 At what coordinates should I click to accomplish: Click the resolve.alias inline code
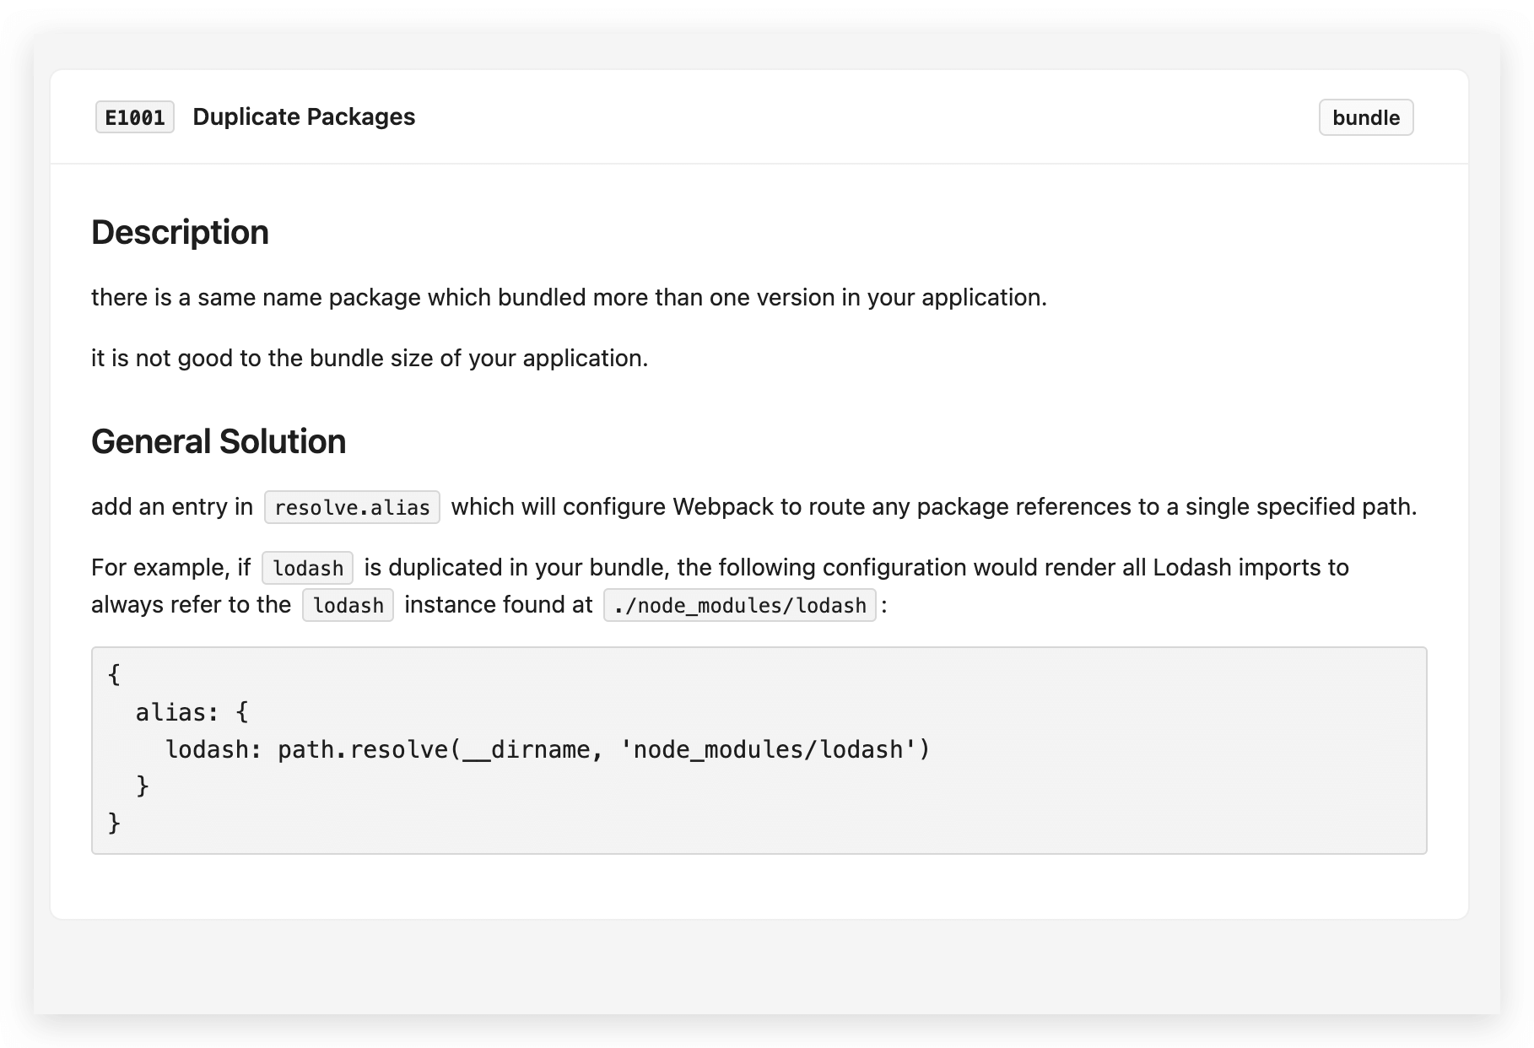point(352,507)
